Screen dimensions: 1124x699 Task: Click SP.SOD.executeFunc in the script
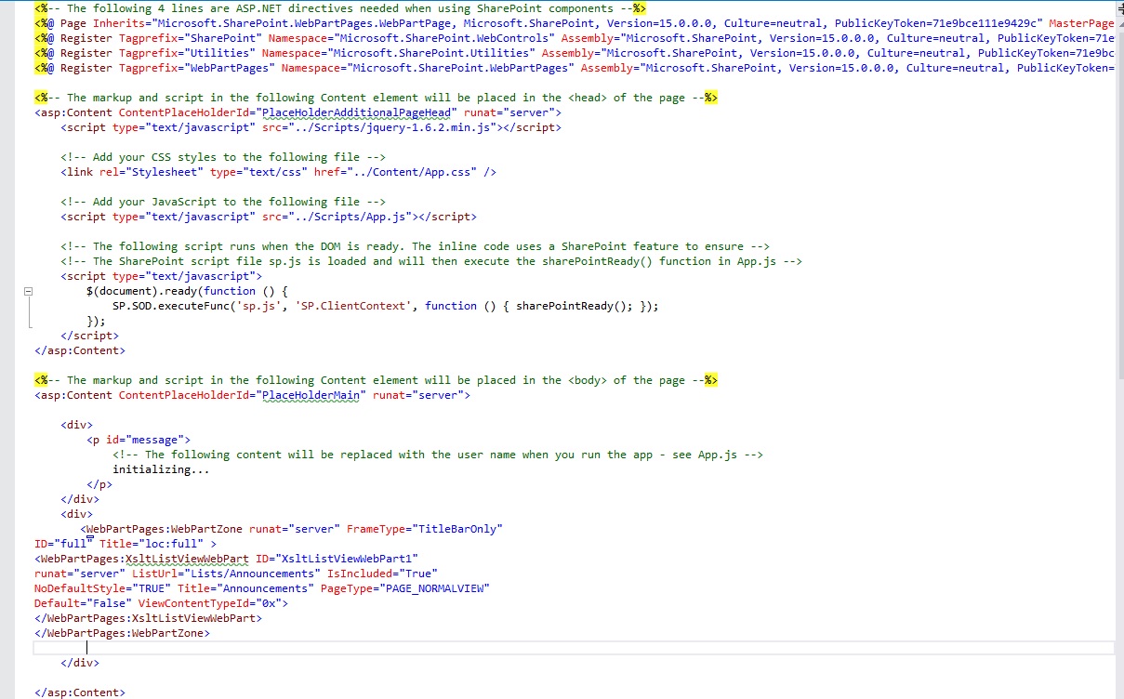point(171,306)
